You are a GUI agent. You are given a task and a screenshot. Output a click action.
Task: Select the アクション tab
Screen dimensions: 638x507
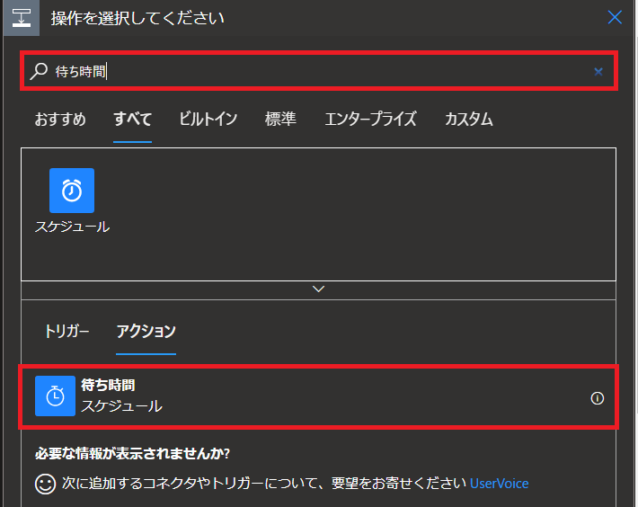pos(146,331)
